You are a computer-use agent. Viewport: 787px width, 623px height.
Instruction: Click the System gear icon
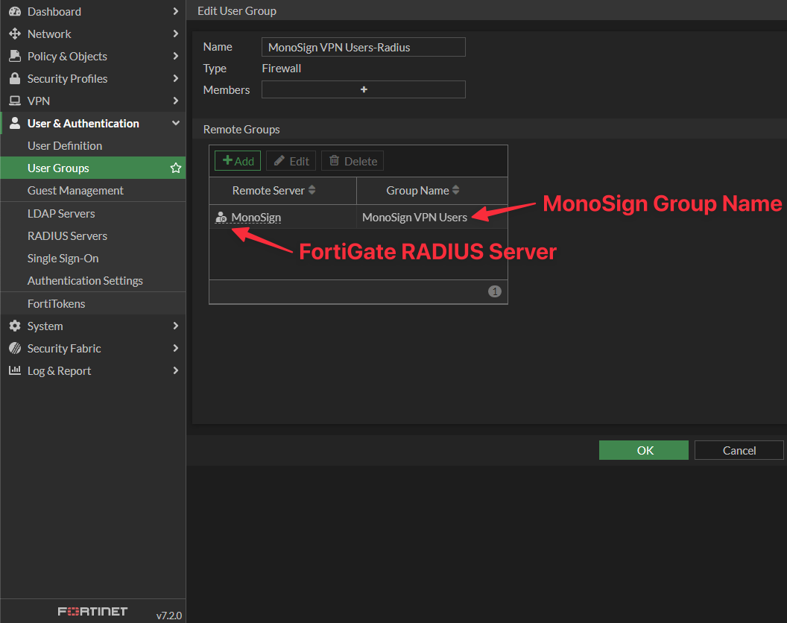pyautogui.click(x=14, y=326)
